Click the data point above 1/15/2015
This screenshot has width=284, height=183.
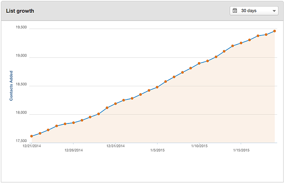click(241, 43)
